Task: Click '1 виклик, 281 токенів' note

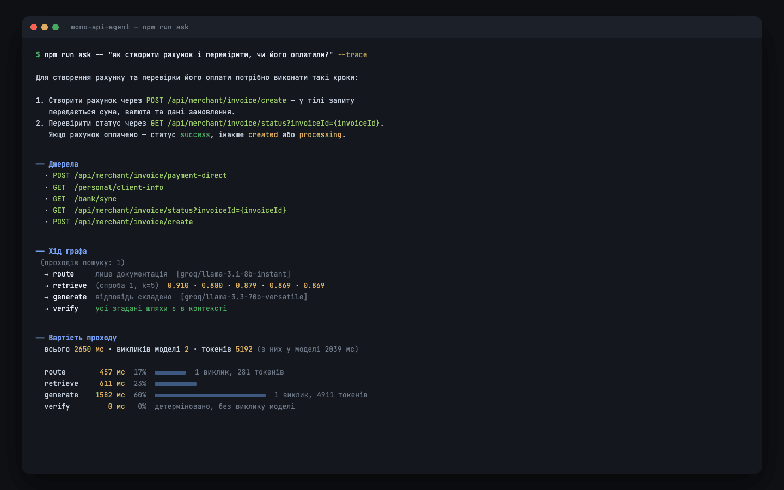Action: 240,372
